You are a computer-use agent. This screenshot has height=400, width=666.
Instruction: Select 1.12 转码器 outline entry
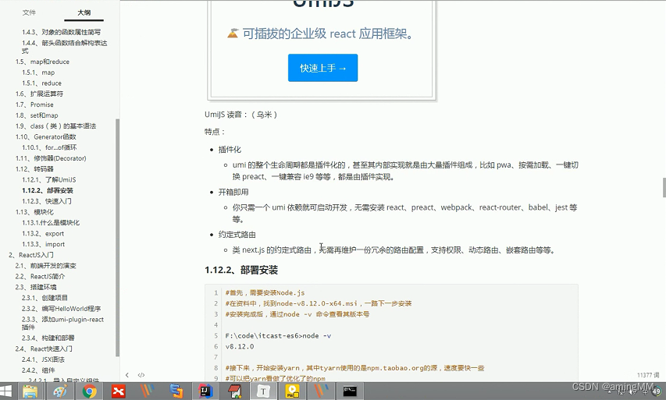(x=34, y=169)
